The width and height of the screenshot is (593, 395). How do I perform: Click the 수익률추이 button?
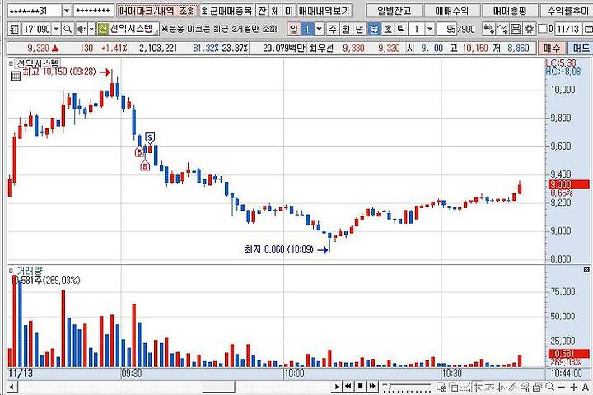pyautogui.click(x=567, y=11)
